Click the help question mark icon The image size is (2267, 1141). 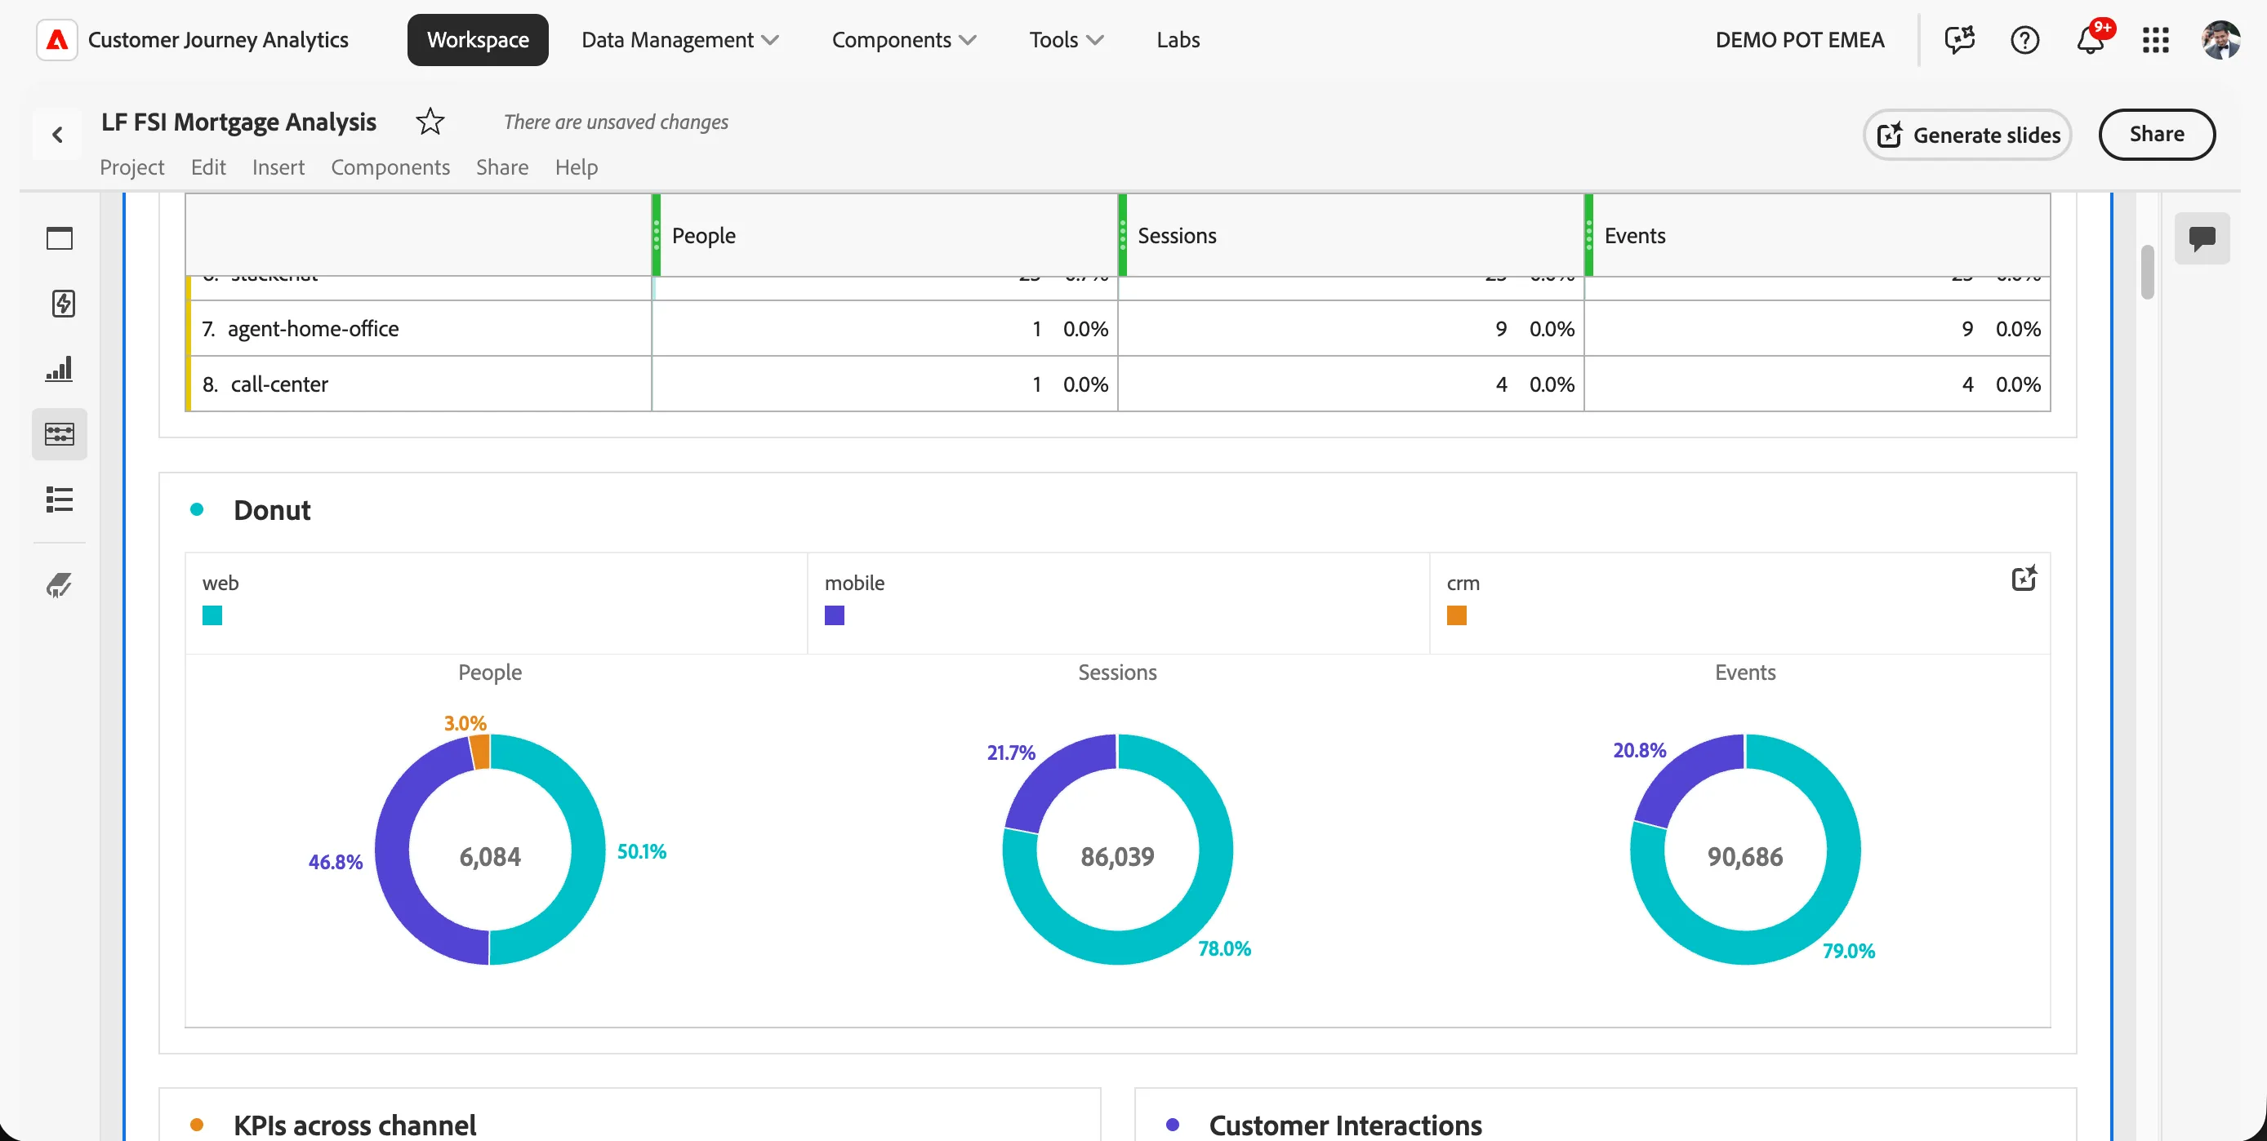[2025, 40]
